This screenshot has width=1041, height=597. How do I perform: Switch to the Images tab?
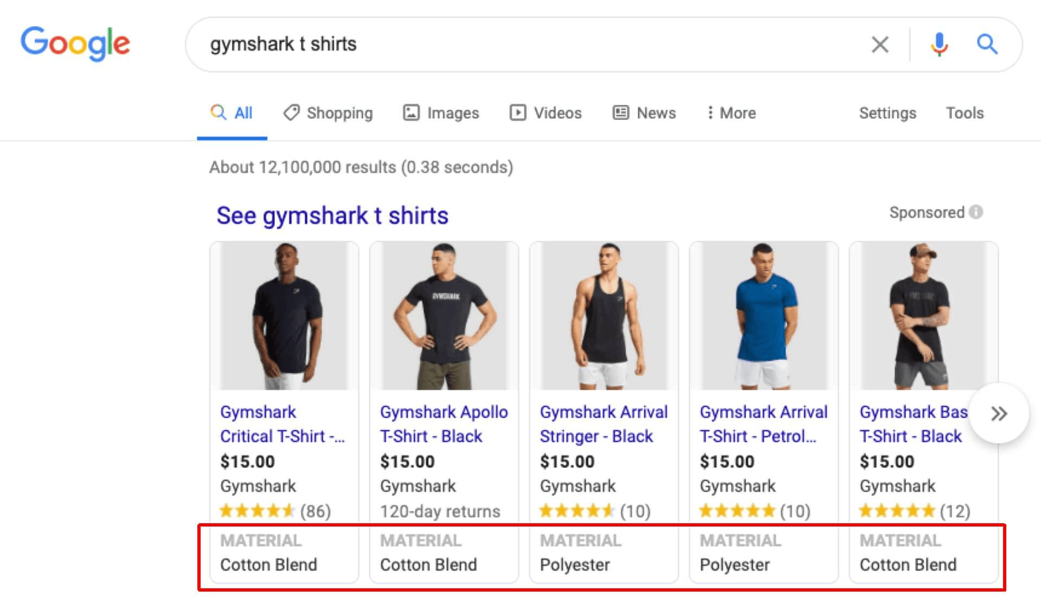click(x=441, y=113)
